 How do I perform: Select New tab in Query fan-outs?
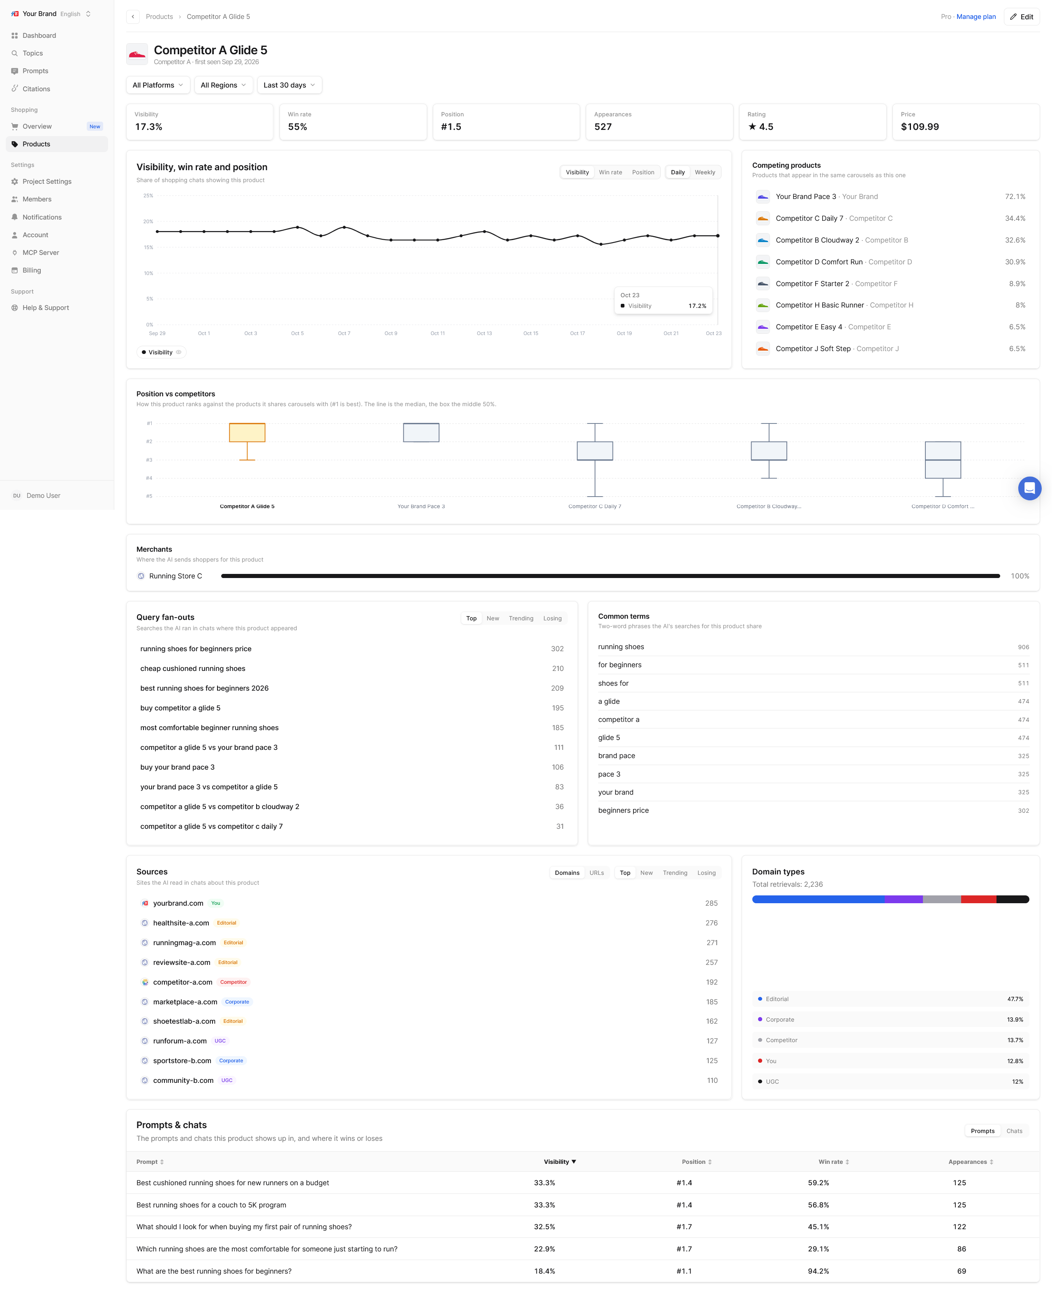coord(492,619)
